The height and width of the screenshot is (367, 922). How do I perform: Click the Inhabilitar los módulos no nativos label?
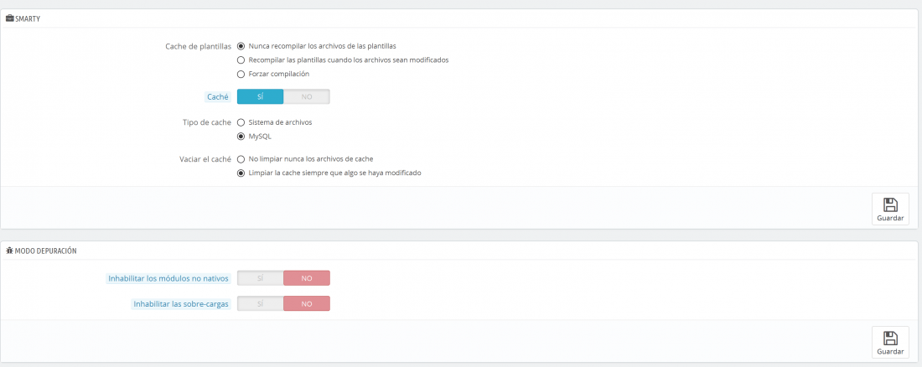coord(168,278)
